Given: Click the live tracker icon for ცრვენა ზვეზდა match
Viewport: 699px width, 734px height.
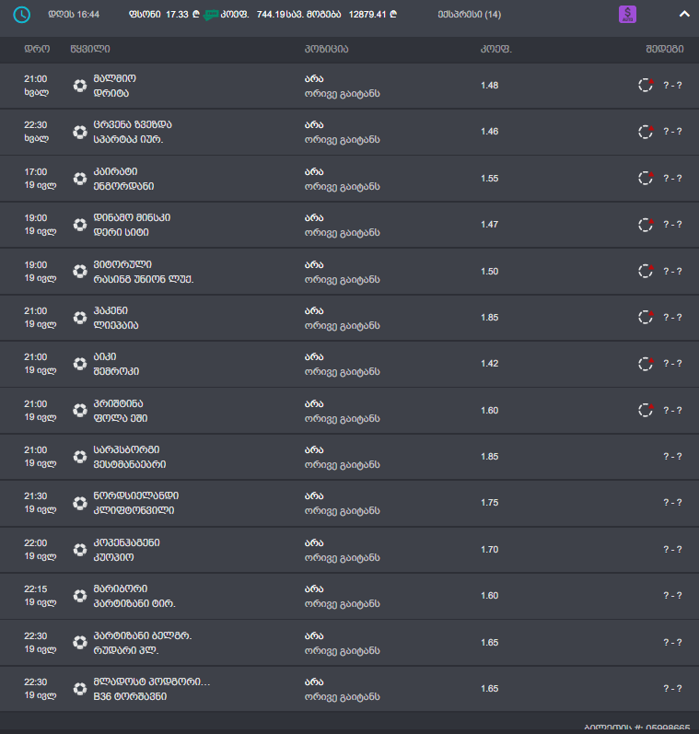Looking at the screenshot, I should point(646,131).
